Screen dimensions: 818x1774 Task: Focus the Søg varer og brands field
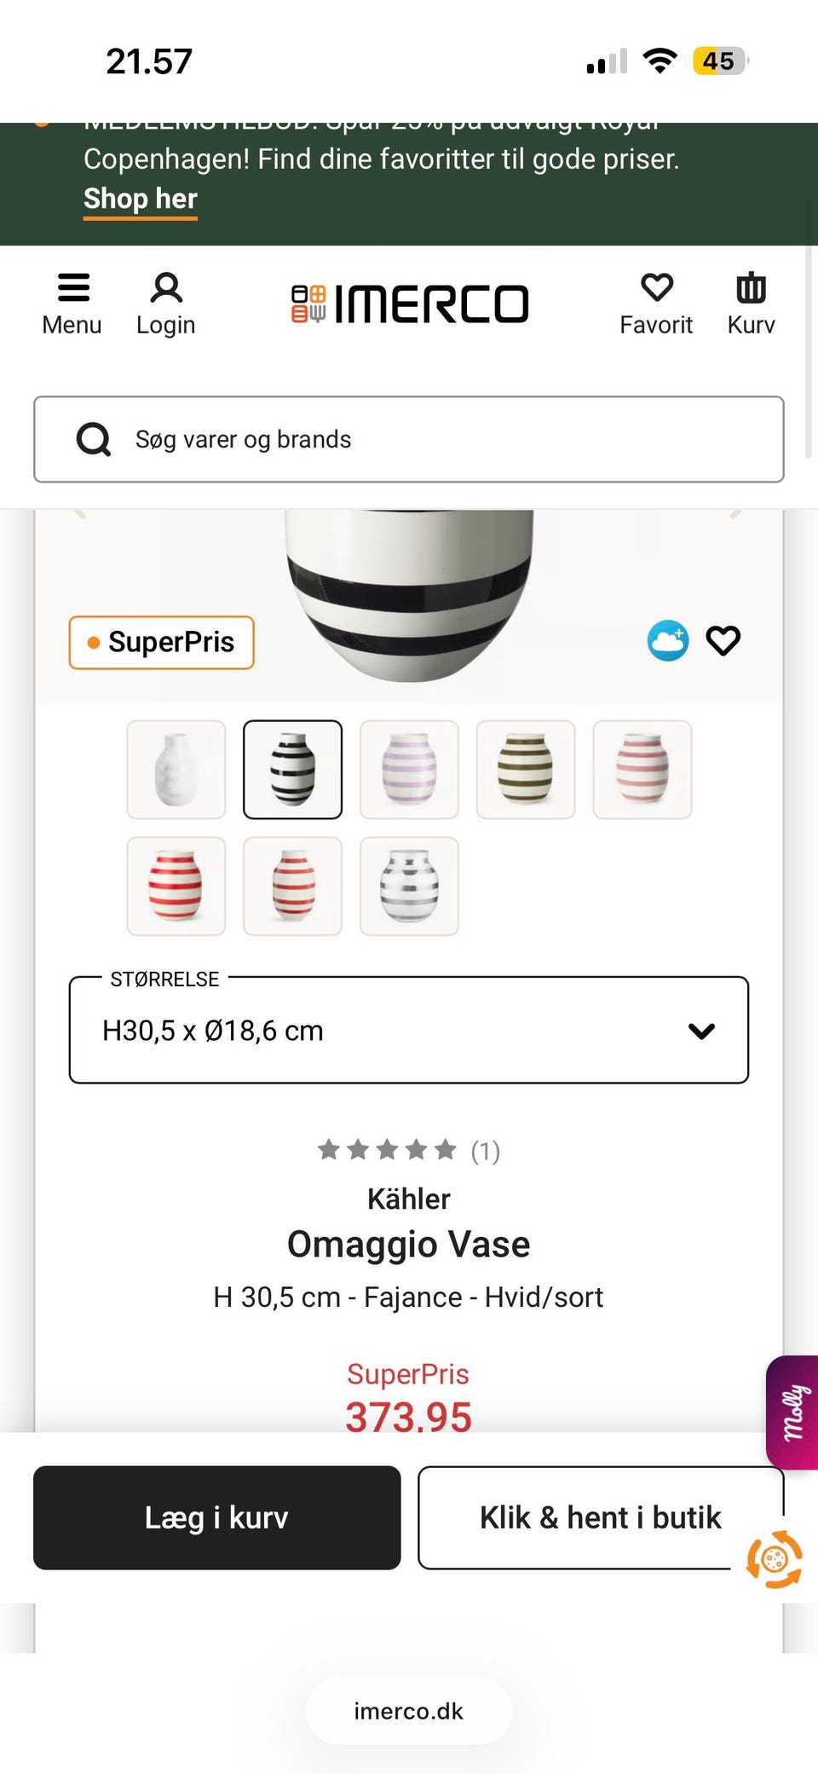(443, 440)
